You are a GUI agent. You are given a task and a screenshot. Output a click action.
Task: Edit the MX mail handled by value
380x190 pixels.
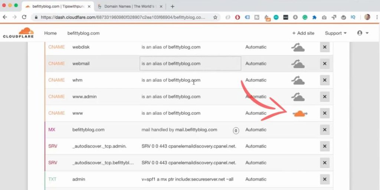click(x=179, y=130)
